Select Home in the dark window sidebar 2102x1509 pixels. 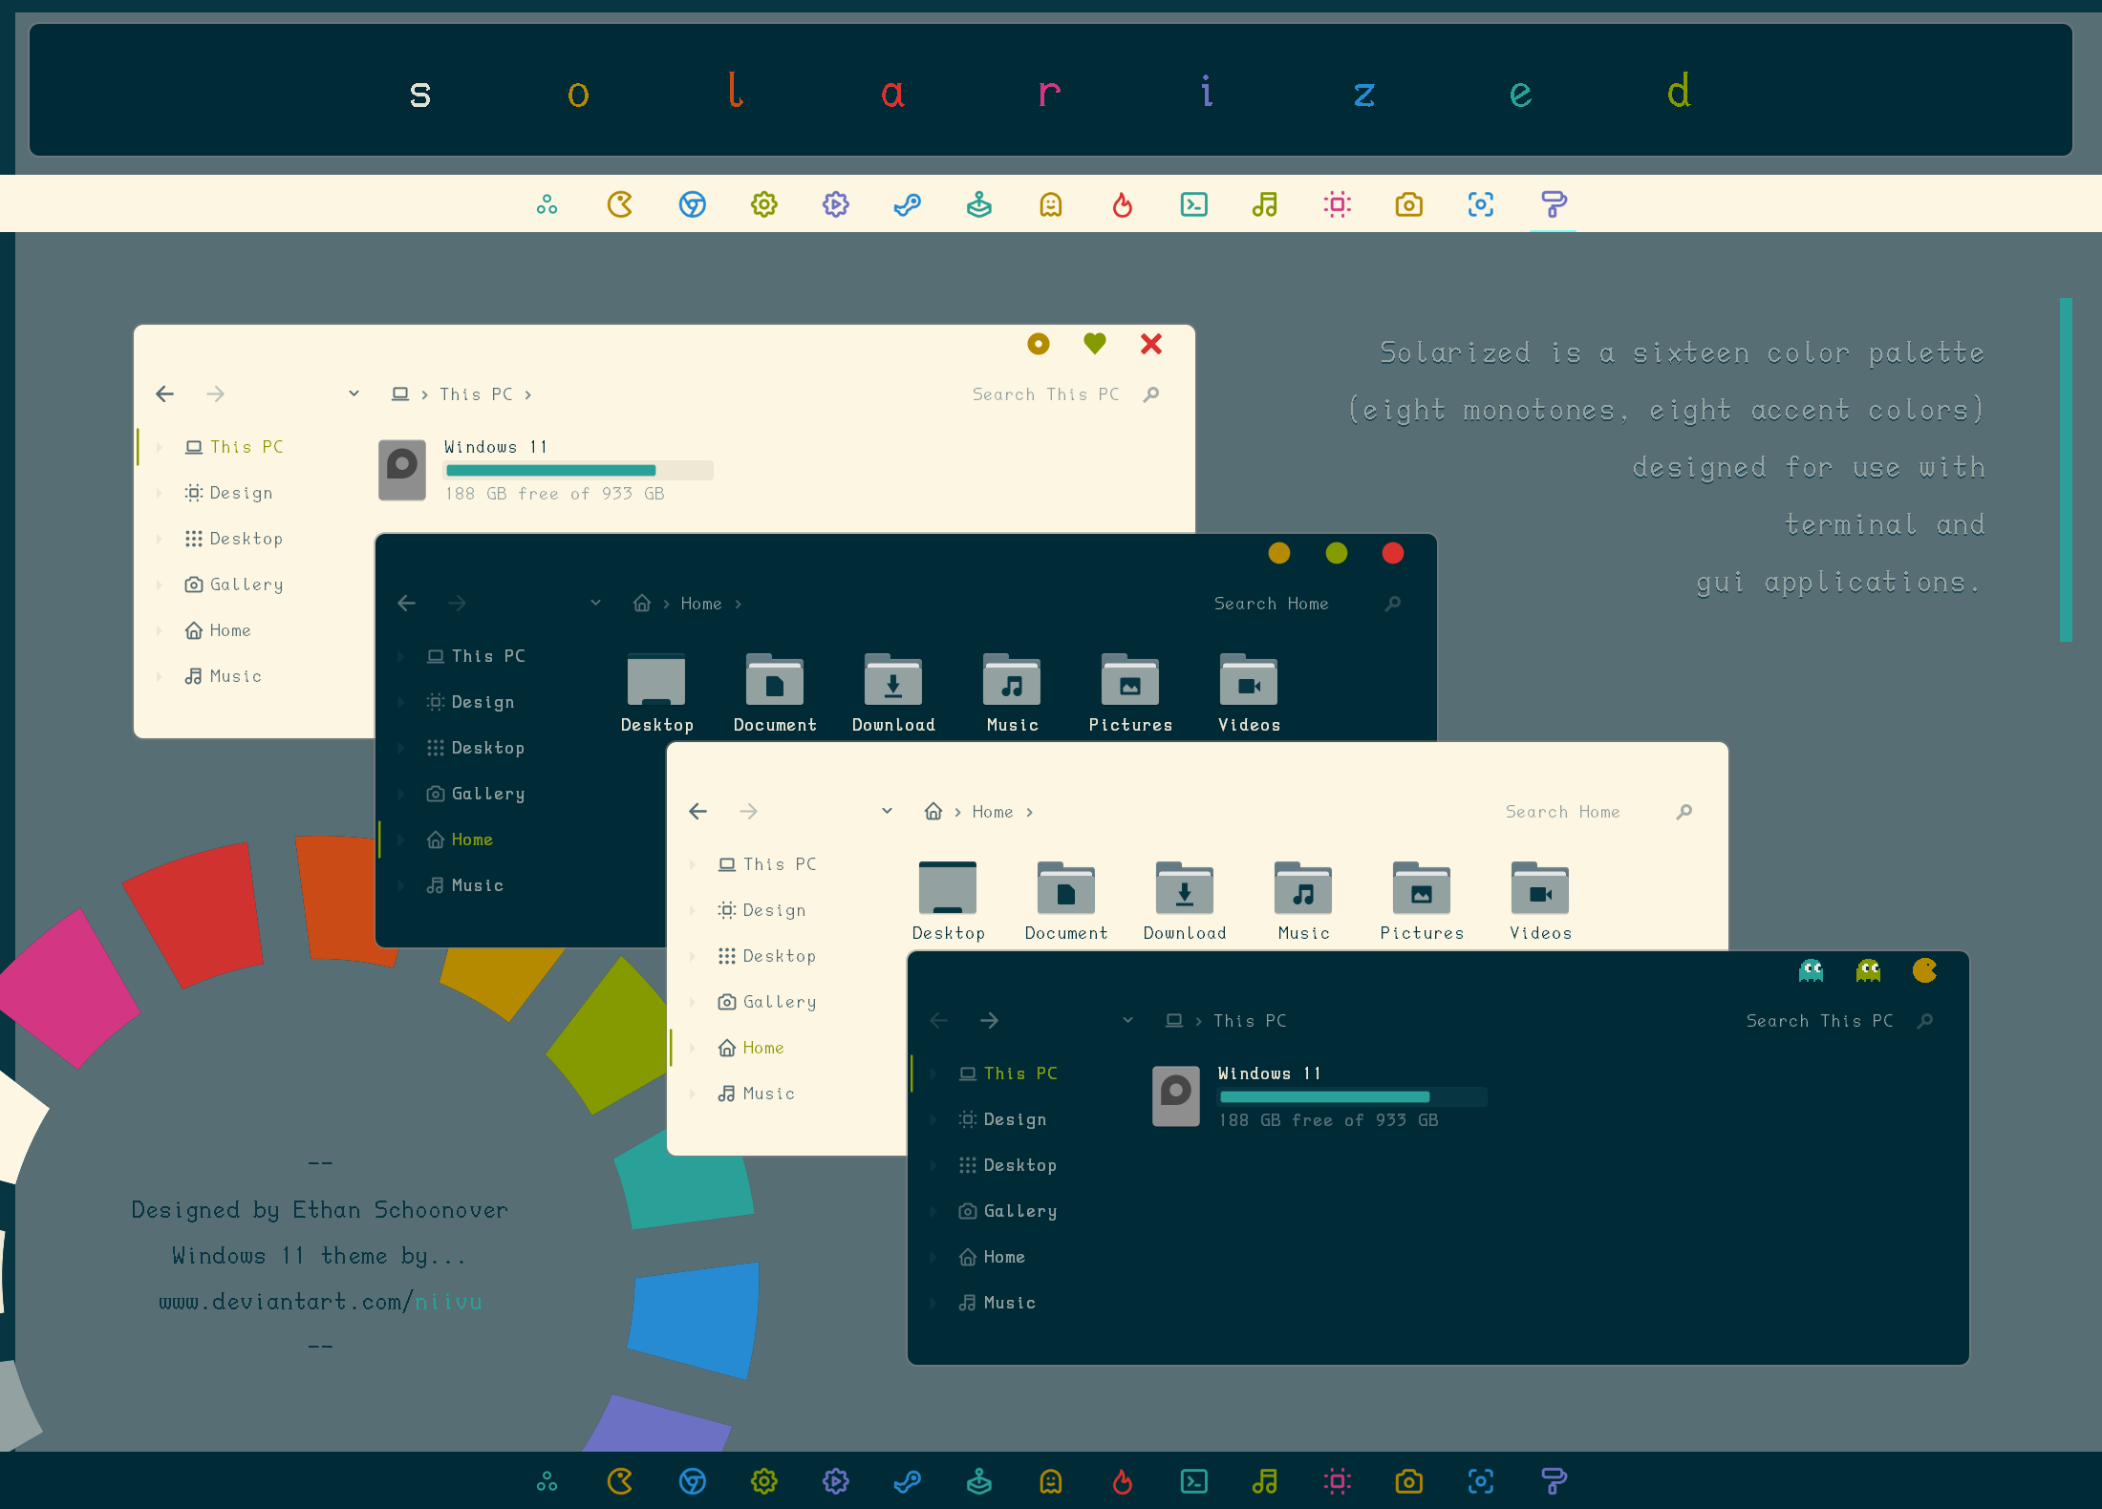pyautogui.click(x=471, y=839)
